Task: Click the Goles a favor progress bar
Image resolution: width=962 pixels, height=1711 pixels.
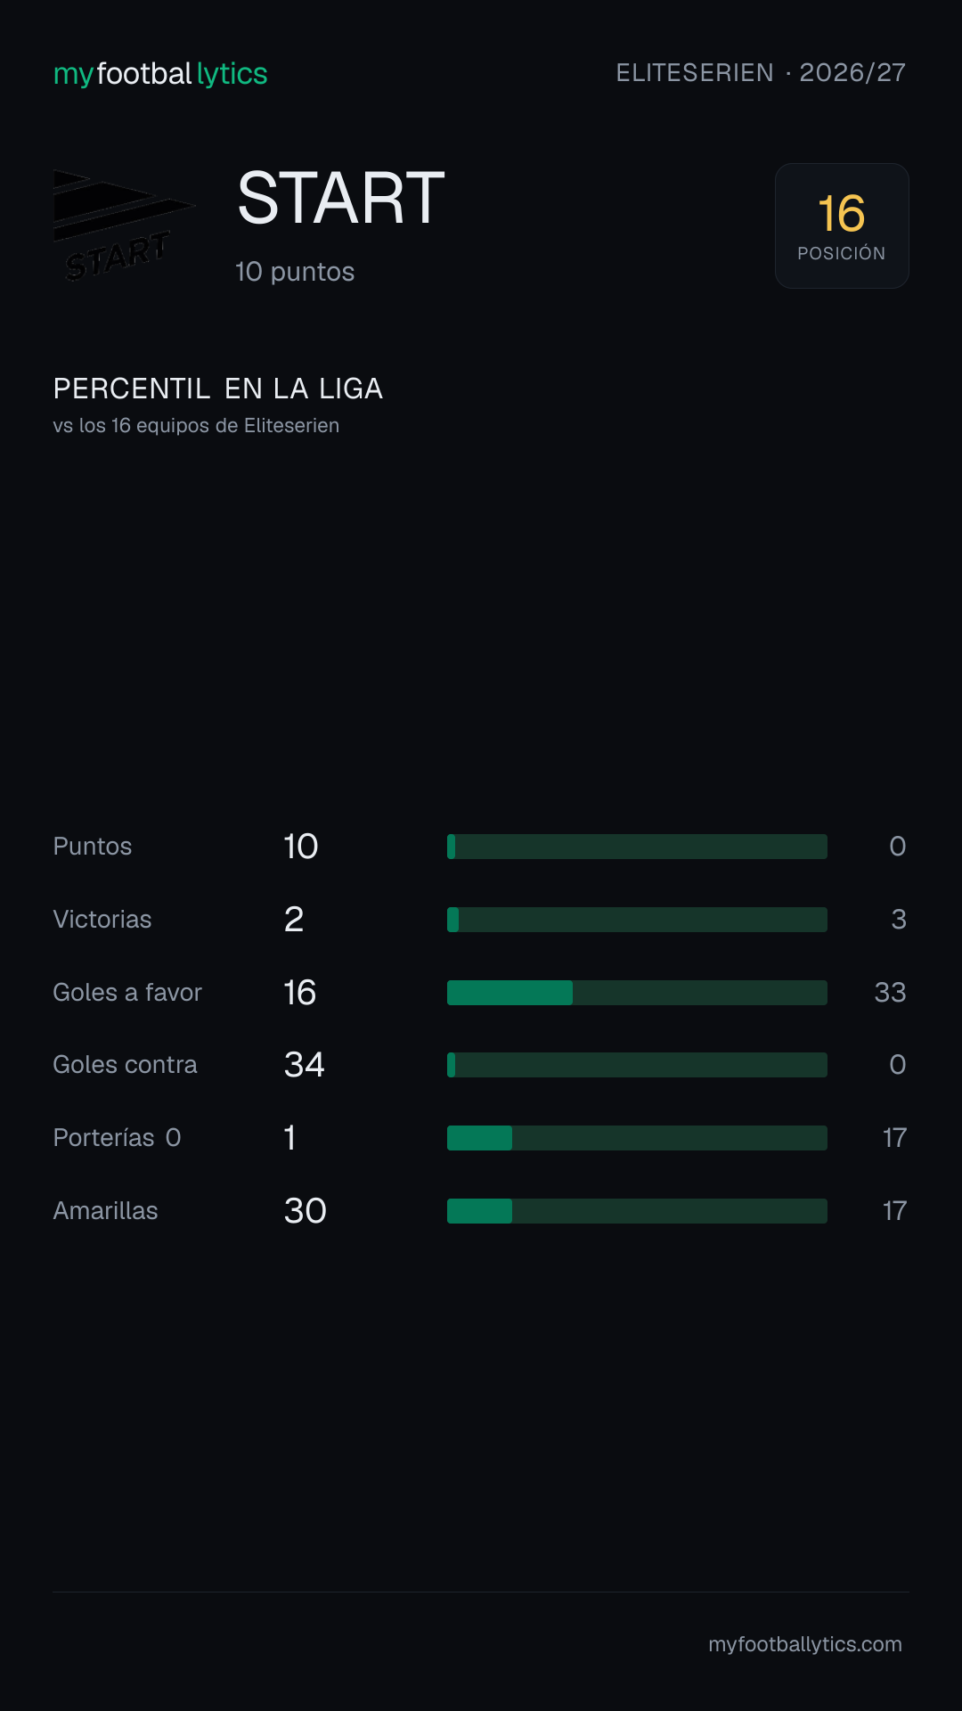Action: pos(637,993)
